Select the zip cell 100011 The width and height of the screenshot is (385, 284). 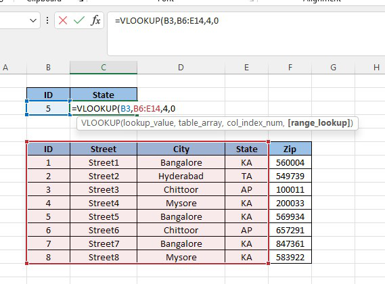[290, 189]
